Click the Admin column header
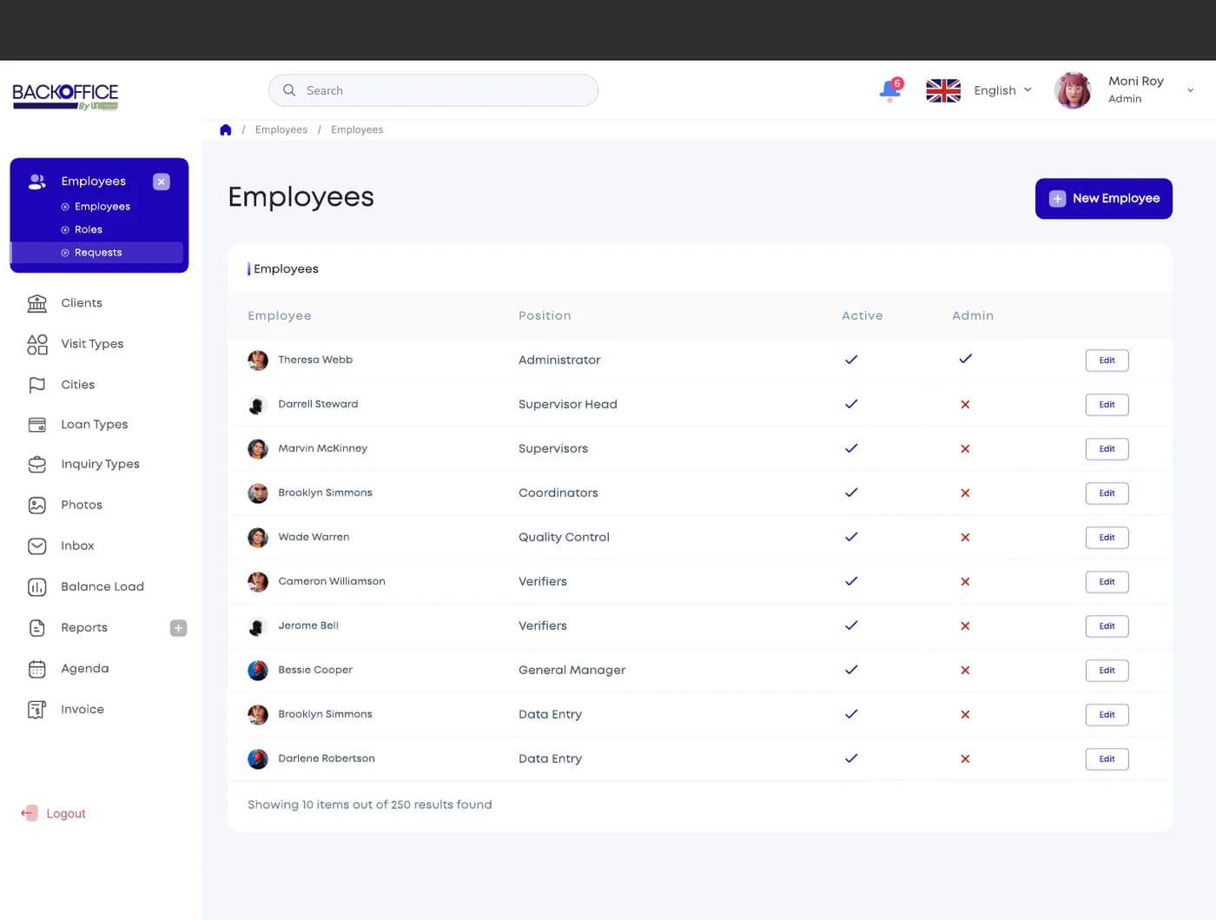Image resolution: width=1216 pixels, height=920 pixels. point(973,315)
